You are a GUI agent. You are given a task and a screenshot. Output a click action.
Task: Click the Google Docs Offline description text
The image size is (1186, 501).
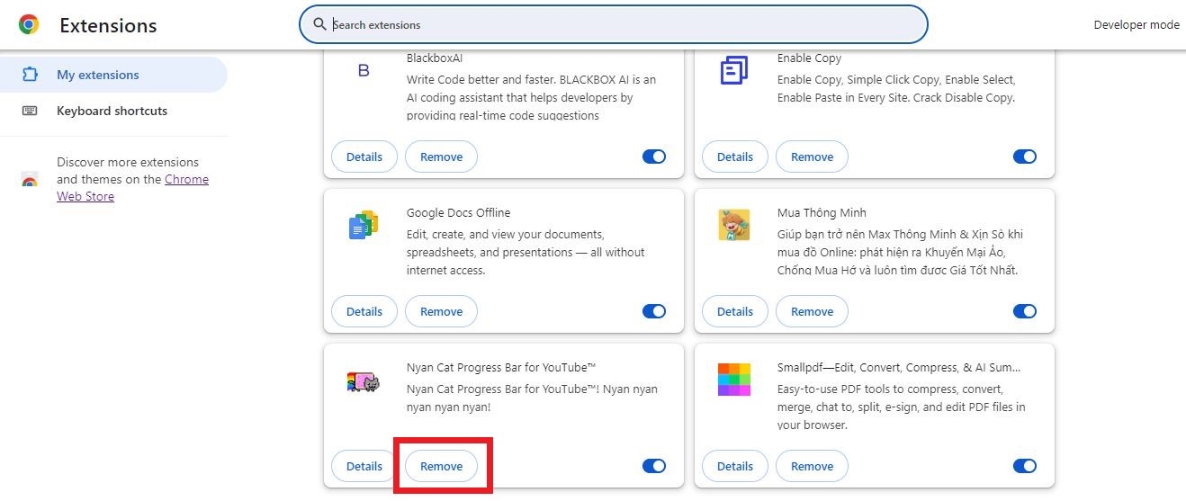(526, 252)
